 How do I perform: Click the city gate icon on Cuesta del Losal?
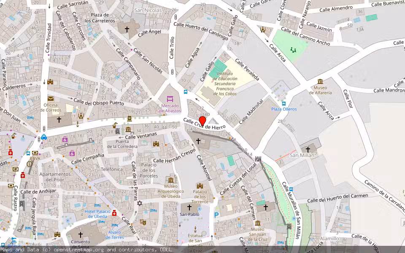tap(258, 159)
